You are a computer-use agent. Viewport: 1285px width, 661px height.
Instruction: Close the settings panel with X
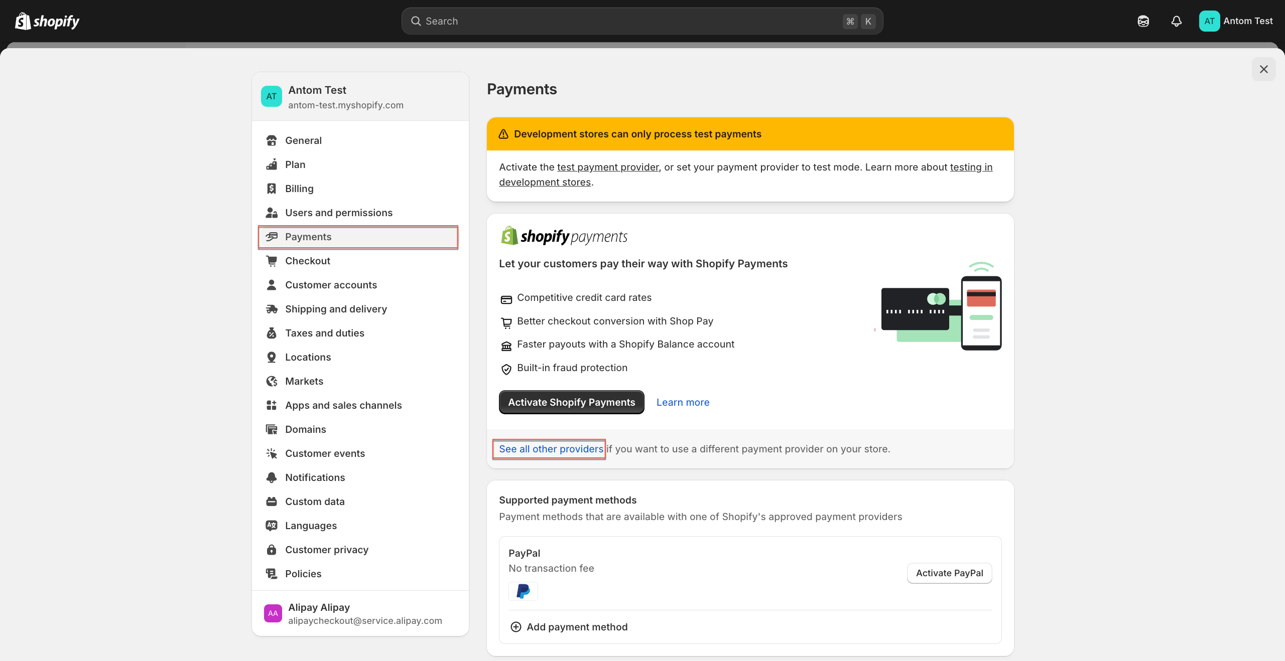click(1263, 69)
